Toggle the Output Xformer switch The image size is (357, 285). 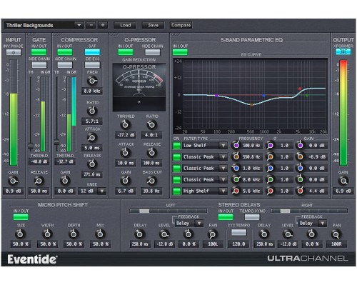coord(343,51)
